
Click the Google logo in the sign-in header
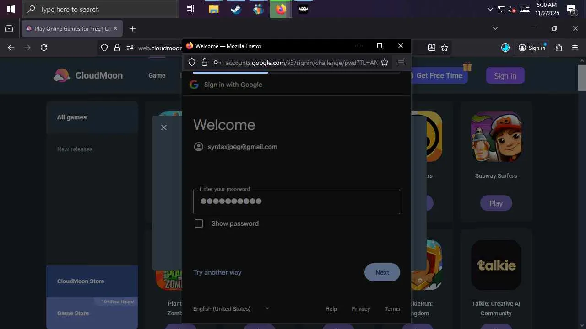point(194,85)
